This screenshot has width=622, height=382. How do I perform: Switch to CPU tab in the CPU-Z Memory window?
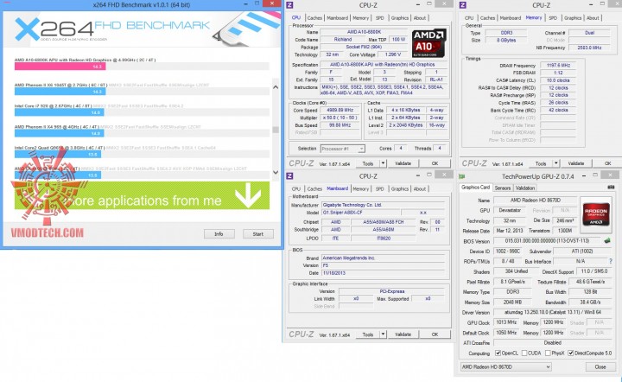[x=469, y=18]
